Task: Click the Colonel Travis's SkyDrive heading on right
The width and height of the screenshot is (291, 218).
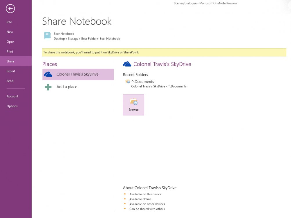Action: [162, 64]
